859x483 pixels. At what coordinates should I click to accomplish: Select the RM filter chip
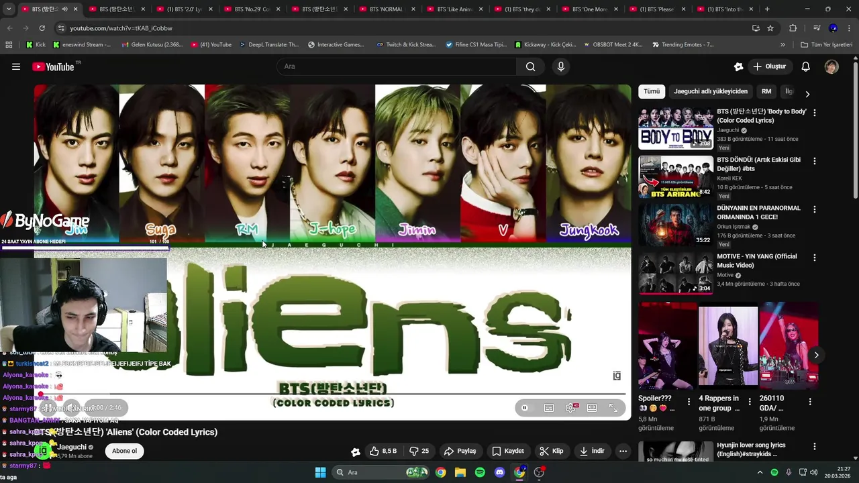click(x=766, y=91)
